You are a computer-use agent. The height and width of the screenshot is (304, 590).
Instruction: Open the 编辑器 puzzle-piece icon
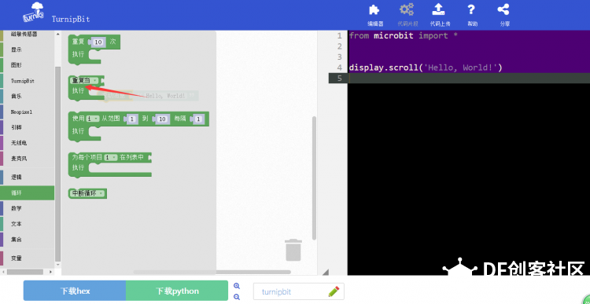pyautogui.click(x=374, y=9)
